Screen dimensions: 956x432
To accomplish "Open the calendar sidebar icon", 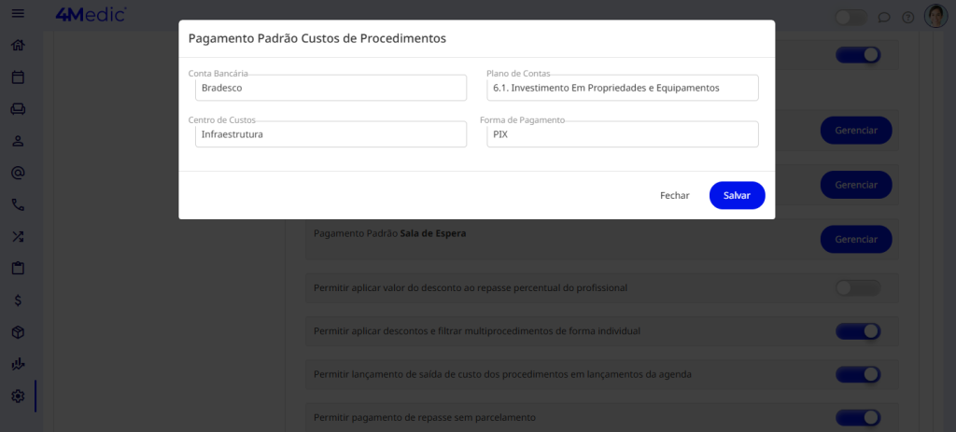I will coord(18,77).
